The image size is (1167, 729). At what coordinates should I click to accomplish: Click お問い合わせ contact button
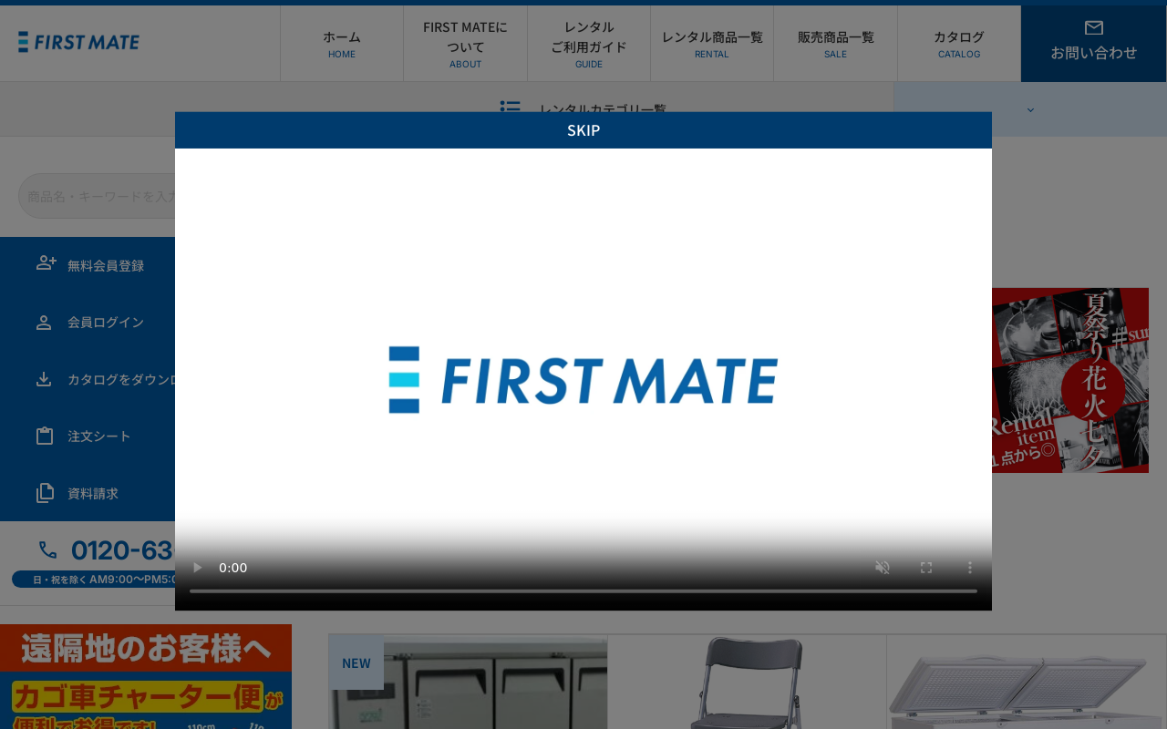[x=1094, y=44]
